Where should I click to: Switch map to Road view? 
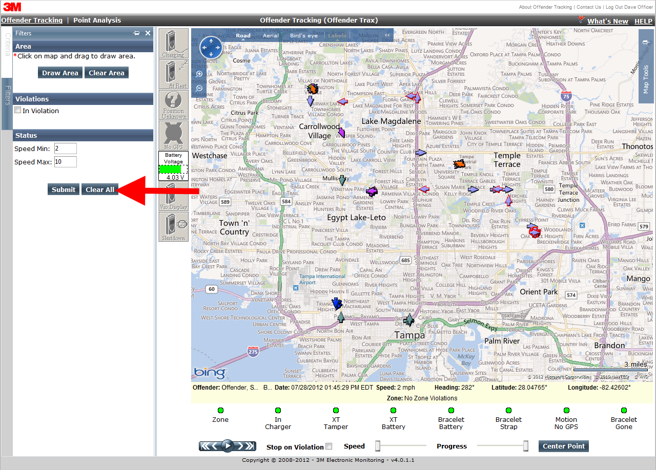coord(243,35)
